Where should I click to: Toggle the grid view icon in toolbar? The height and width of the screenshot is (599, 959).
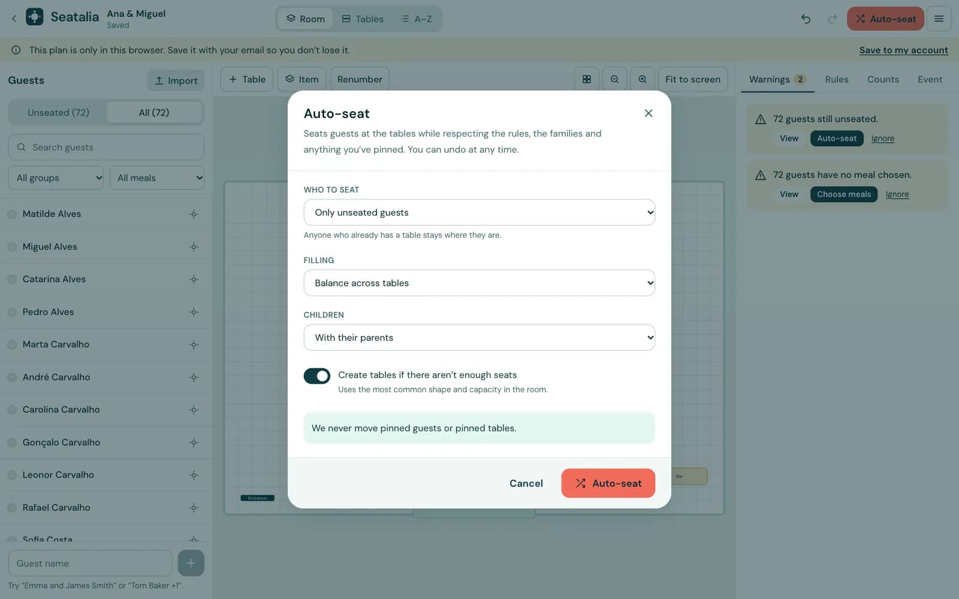[587, 79]
